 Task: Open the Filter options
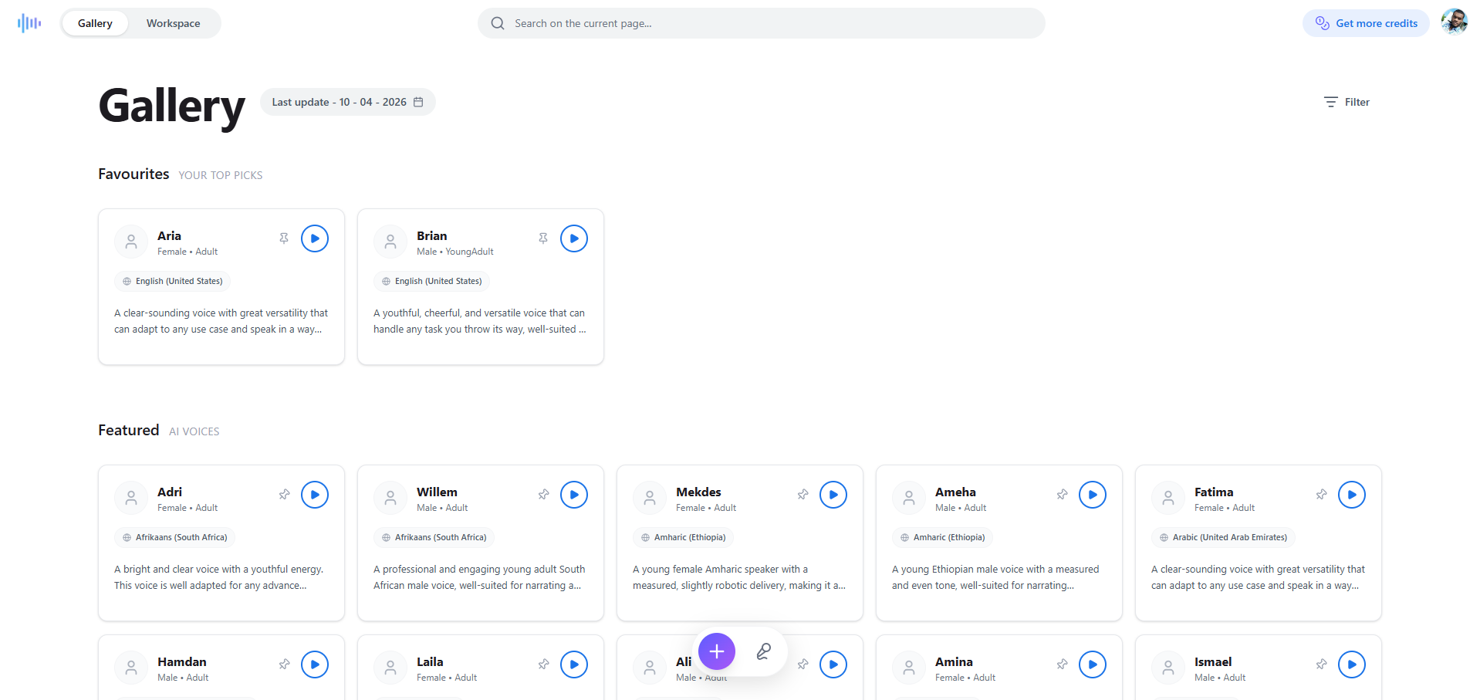[1347, 102]
